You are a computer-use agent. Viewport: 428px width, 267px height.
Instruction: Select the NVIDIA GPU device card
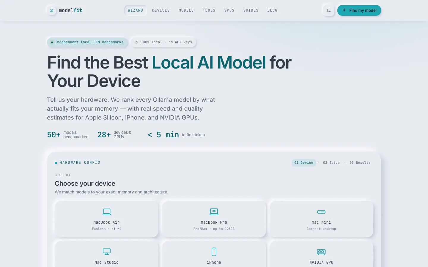tap(321, 254)
